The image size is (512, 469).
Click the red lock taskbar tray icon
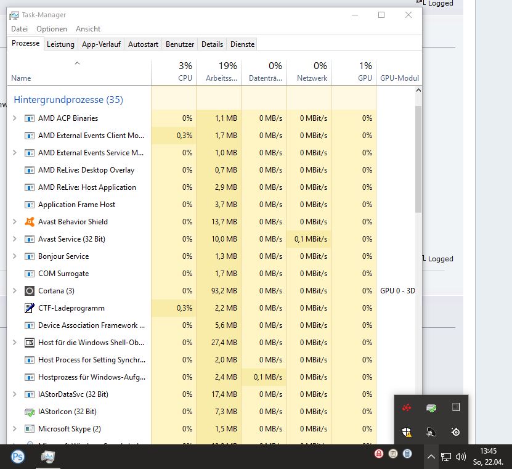click(x=379, y=454)
